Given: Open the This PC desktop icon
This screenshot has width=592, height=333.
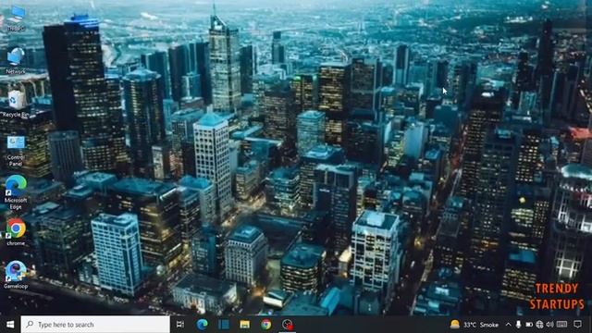Looking at the screenshot, I should click(x=16, y=18).
